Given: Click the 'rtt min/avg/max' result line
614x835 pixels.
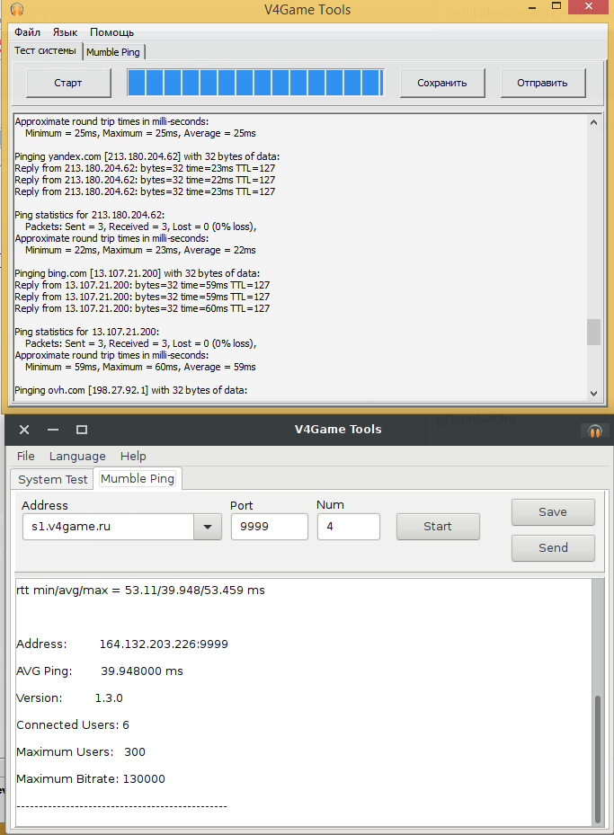Looking at the screenshot, I should (x=140, y=591).
